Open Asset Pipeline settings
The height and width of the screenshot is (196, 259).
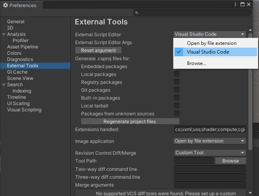click(x=22, y=47)
